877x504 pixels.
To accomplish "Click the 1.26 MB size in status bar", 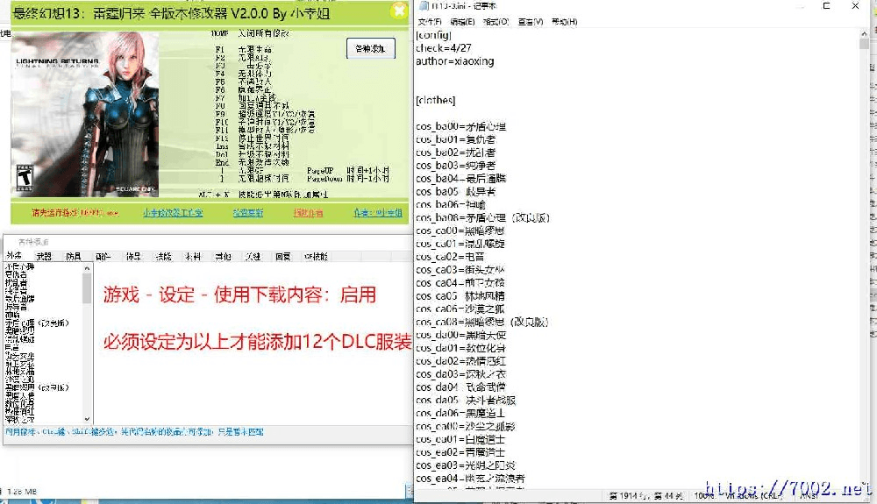I will (x=22, y=492).
